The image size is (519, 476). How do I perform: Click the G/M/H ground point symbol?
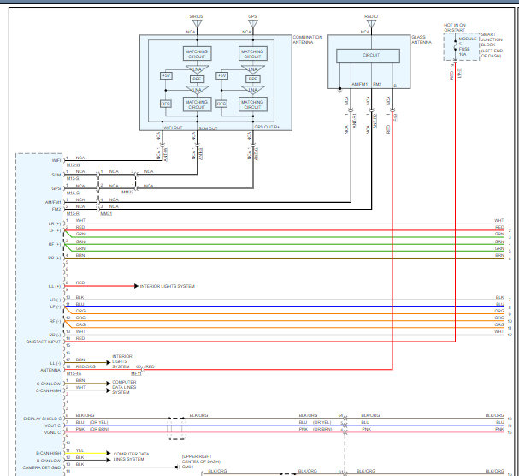[x=176, y=467]
